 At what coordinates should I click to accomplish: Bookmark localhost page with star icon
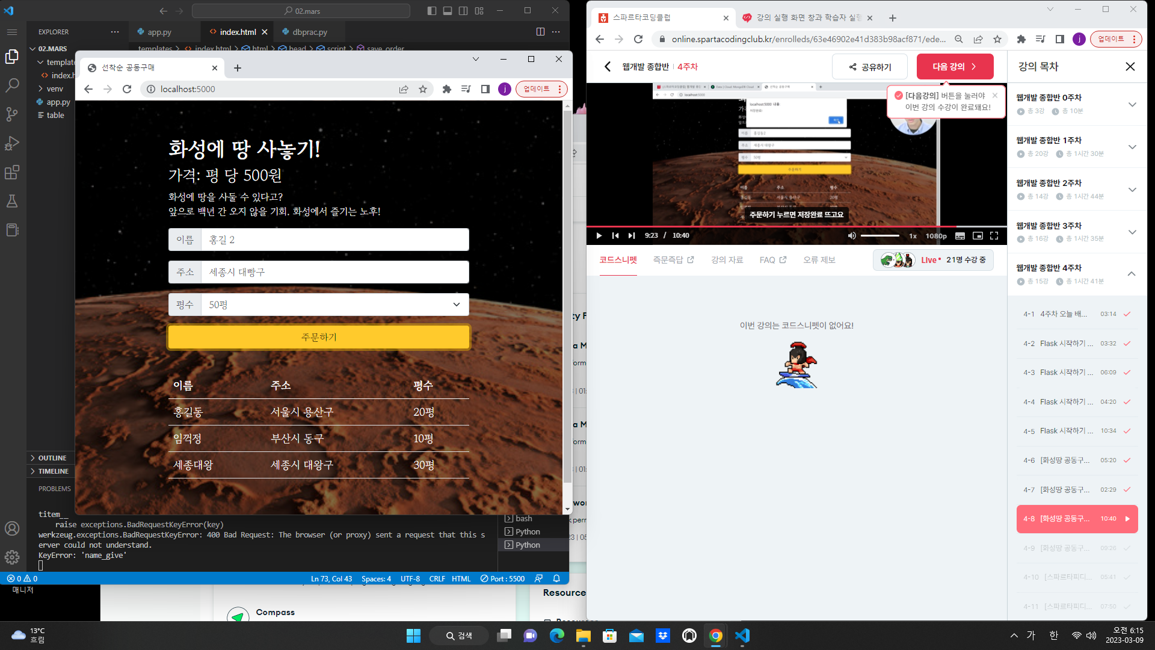pos(423,89)
